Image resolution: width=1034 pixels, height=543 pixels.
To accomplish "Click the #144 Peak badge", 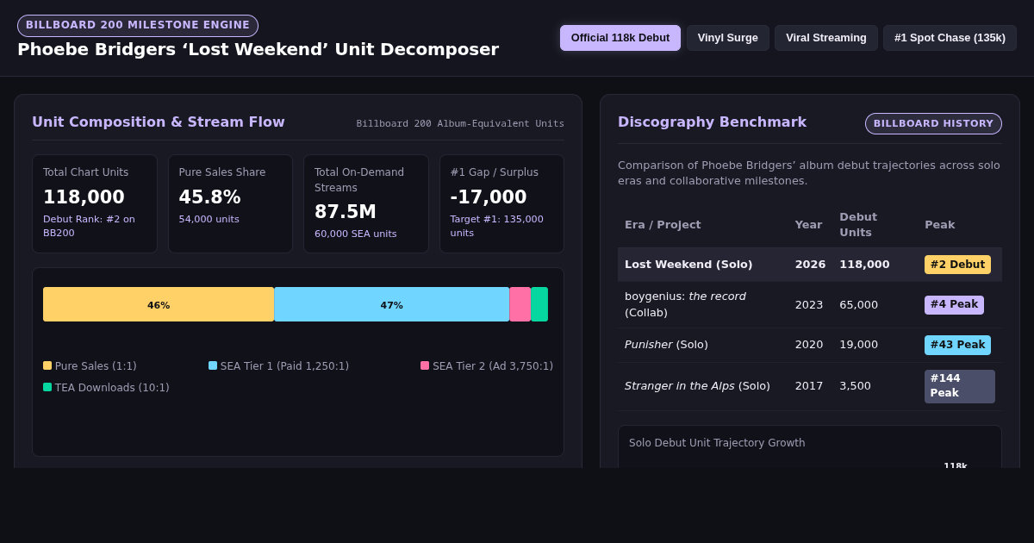I will click(x=959, y=386).
